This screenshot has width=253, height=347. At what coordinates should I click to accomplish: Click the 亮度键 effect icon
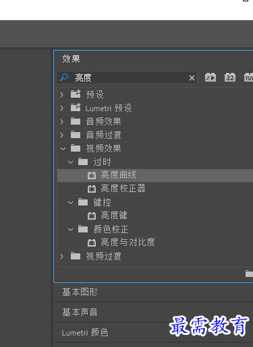pyautogui.click(x=92, y=216)
